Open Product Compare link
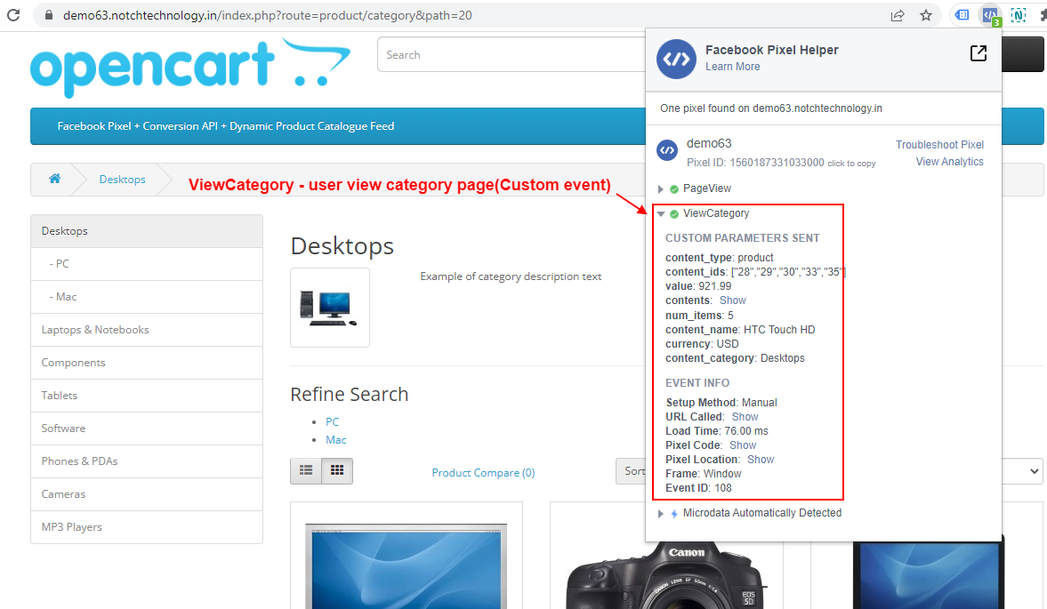The image size is (1047, 609). (483, 472)
